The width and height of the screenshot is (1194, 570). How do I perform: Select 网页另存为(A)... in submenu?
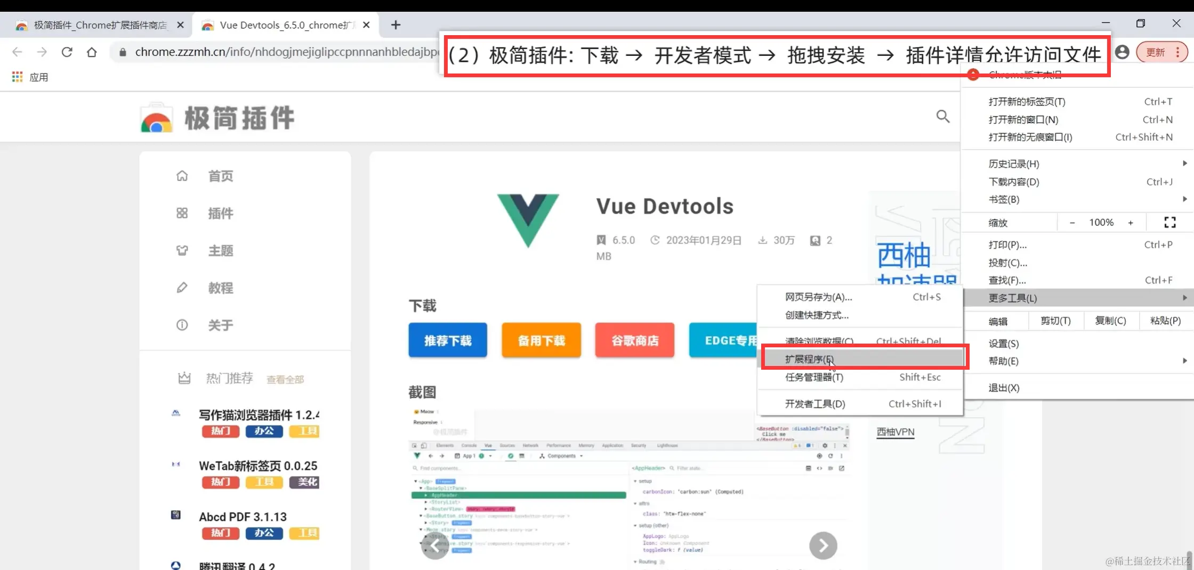pos(860,297)
